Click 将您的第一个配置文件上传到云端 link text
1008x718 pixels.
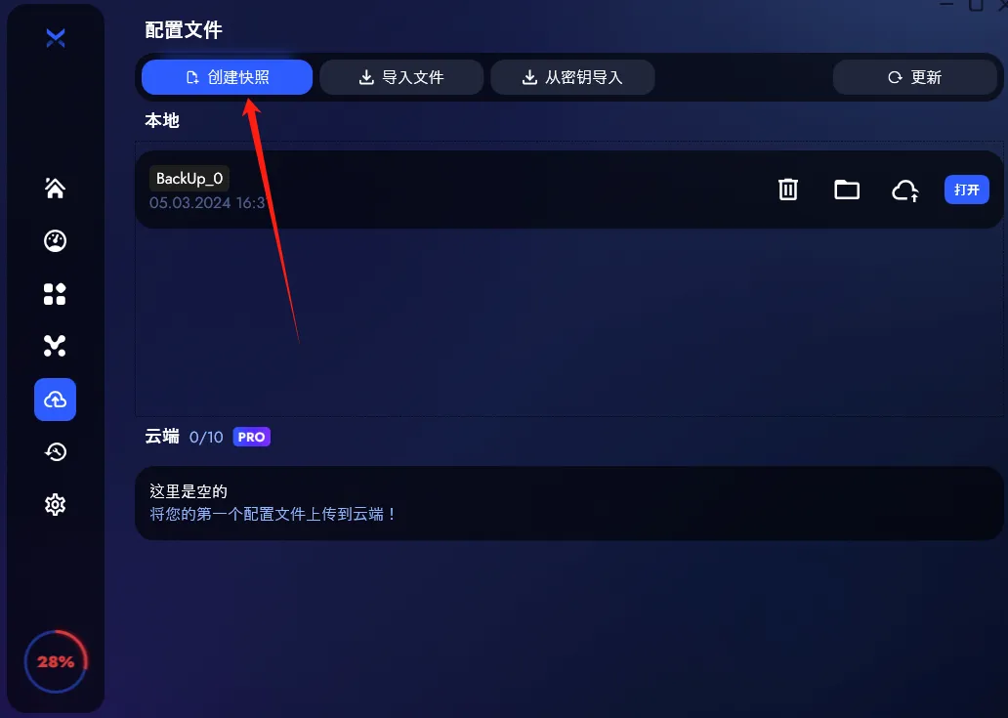[x=272, y=514]
